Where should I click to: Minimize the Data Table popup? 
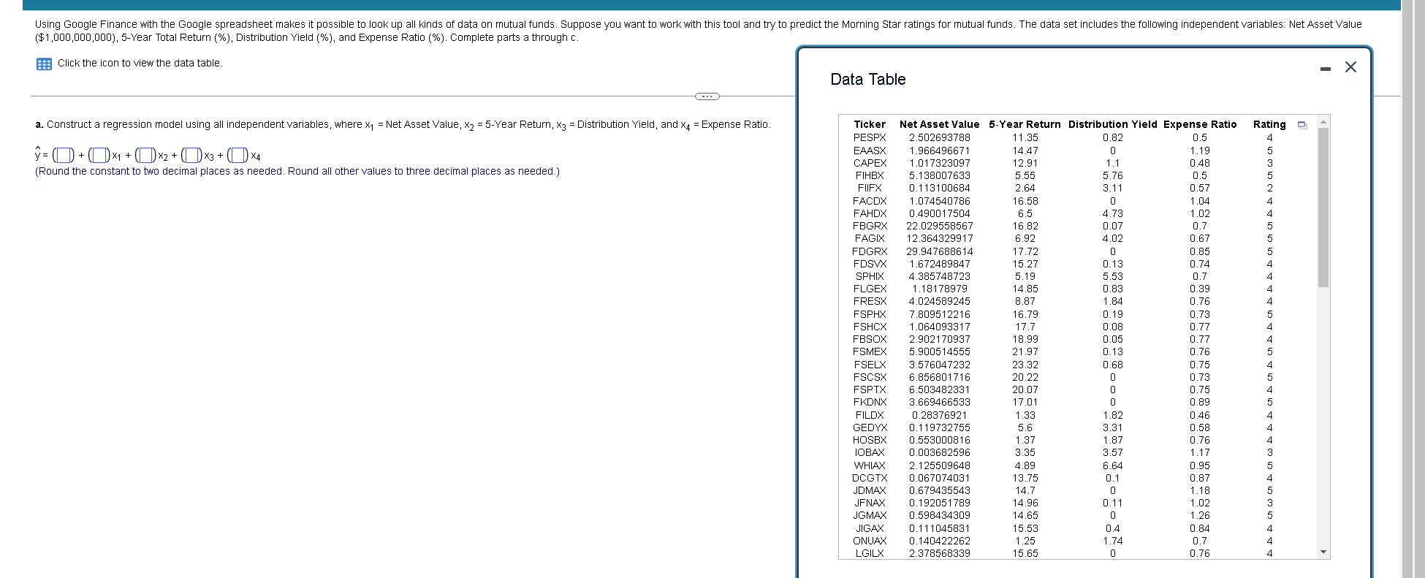(1326, 69)
